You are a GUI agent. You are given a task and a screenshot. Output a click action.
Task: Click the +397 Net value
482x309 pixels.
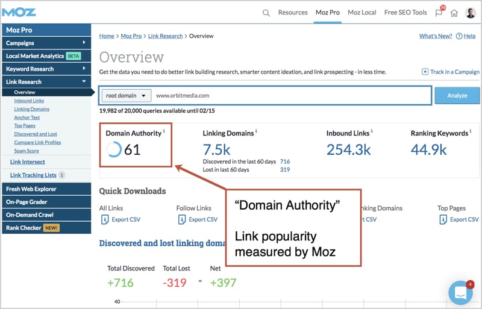(223, 282)
